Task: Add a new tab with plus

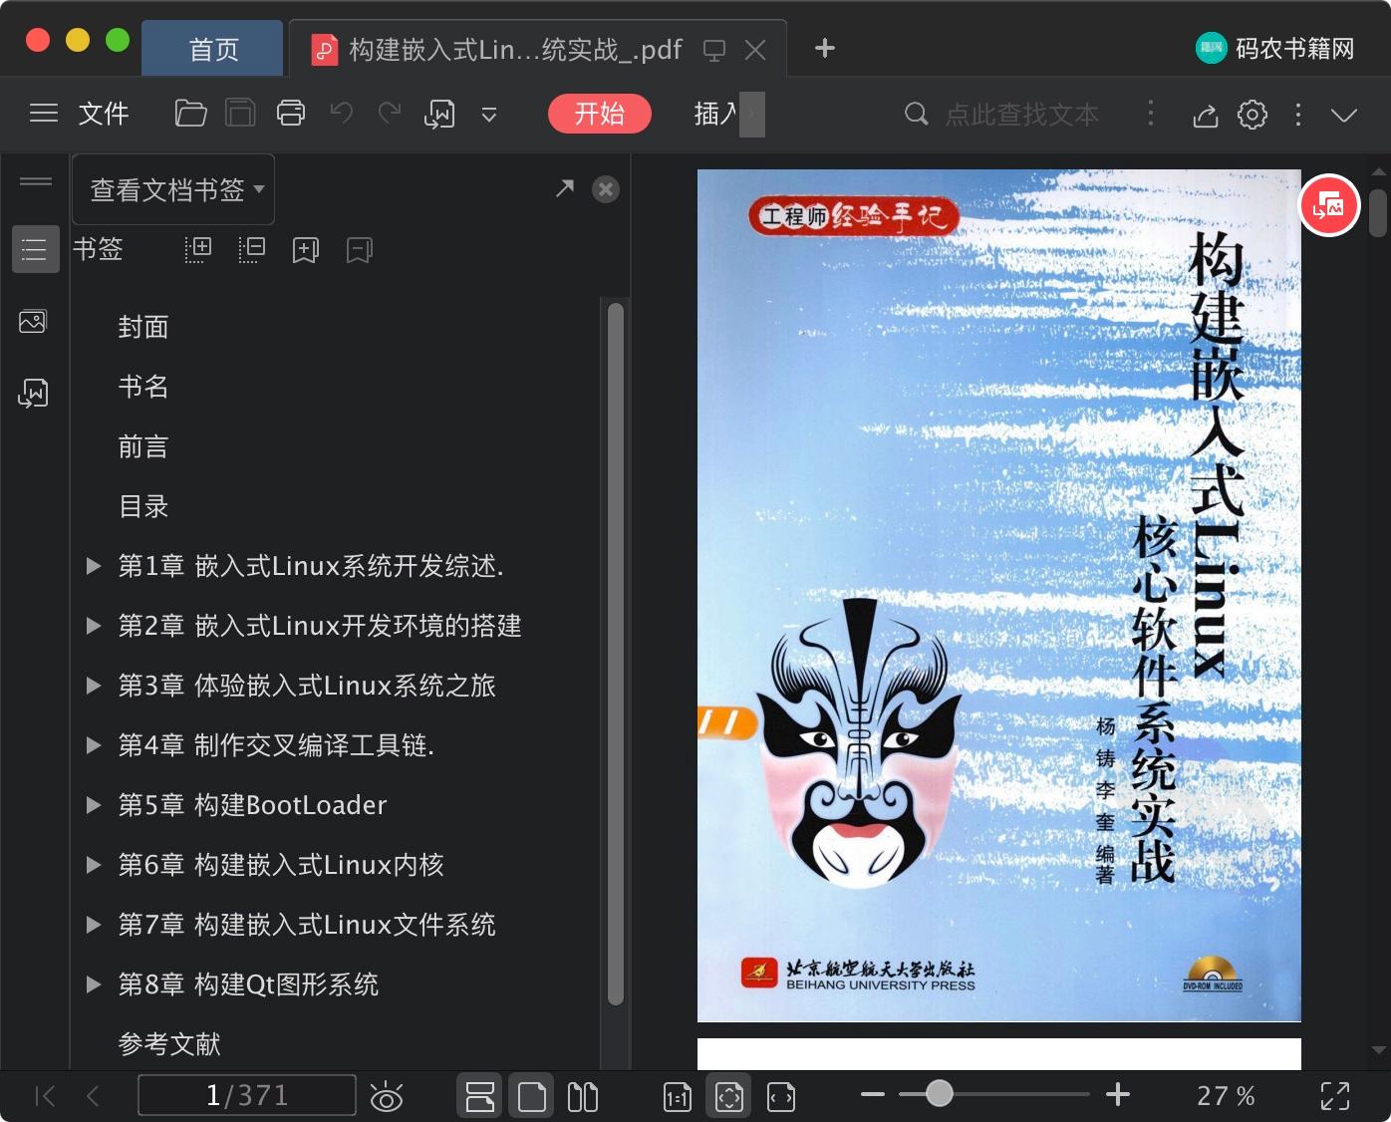Action: point(825,48)
